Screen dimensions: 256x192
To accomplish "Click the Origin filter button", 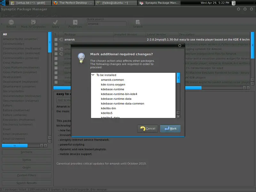I will (x=27, y=167).
